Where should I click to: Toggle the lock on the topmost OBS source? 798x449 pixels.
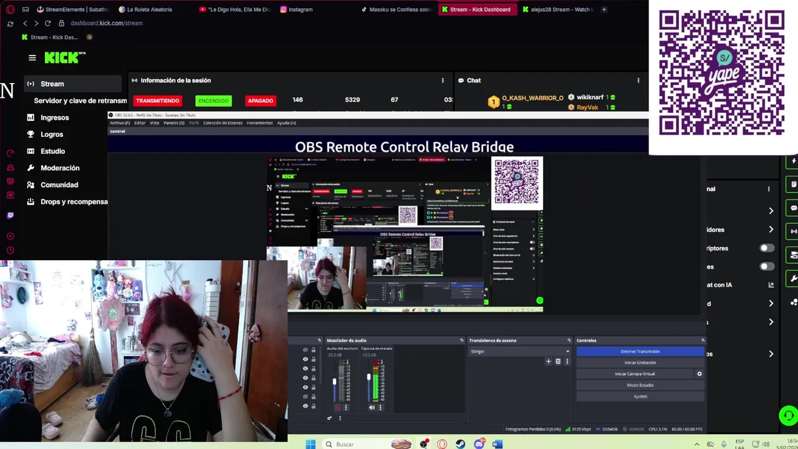[314, 350]
